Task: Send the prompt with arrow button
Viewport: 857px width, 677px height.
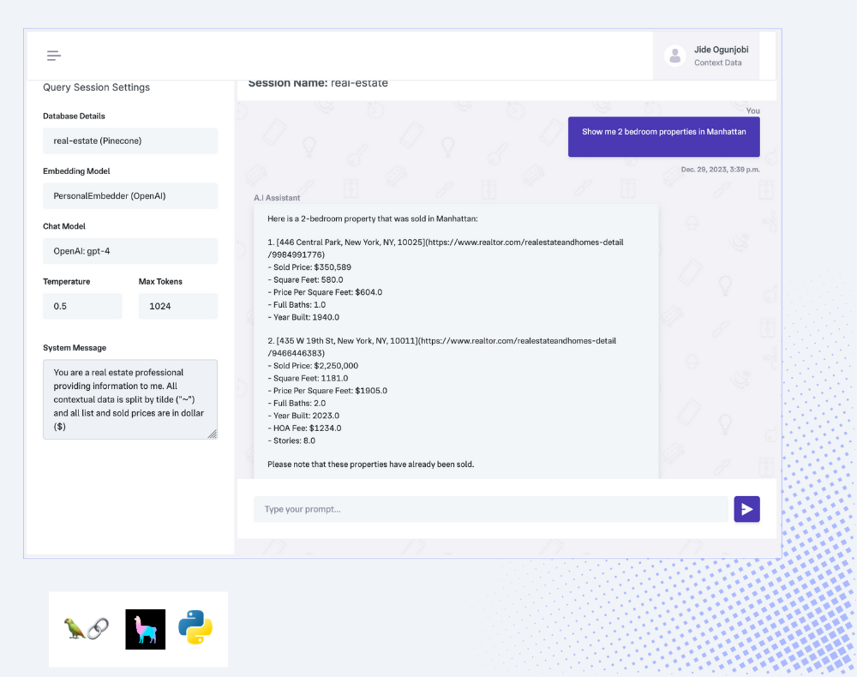Action: click(746, 509)
